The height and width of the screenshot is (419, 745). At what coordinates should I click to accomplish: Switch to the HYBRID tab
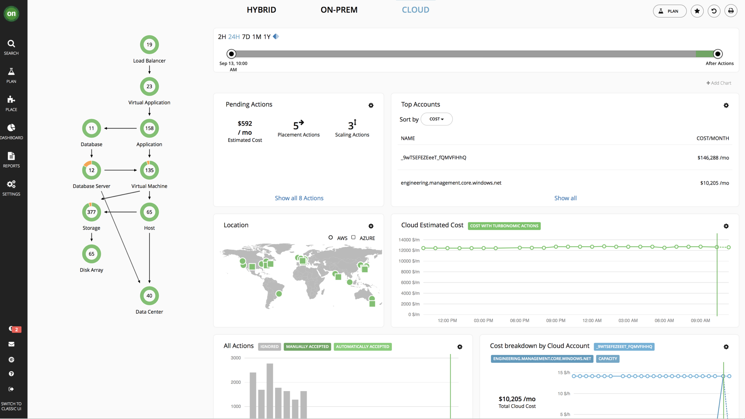[x=261, y=10]
